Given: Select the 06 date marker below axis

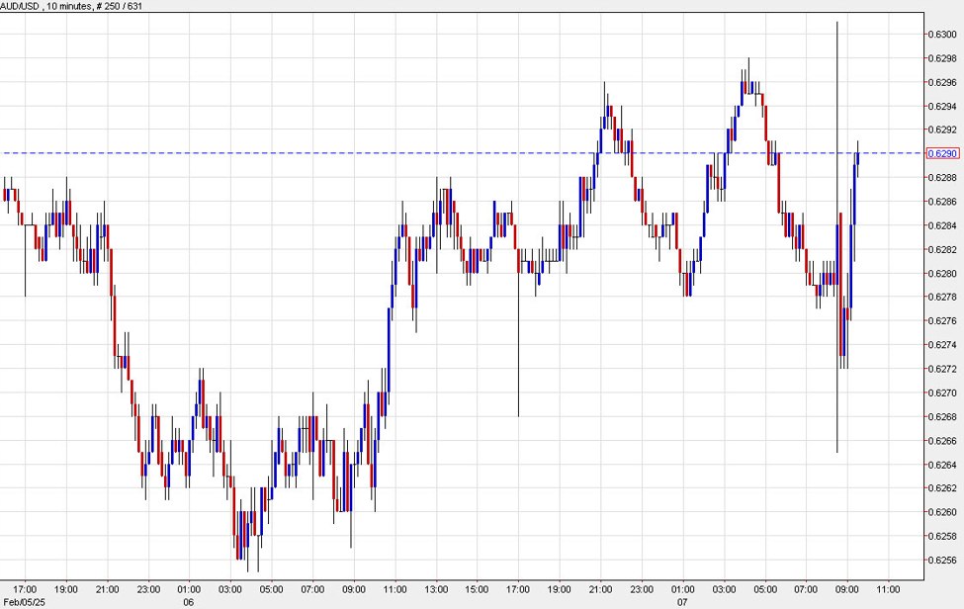Looking at the screenshot, I should pyautogui.click(x=187, y=600).
